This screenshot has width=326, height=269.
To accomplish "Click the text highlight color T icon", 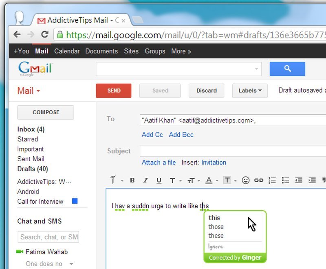I will [227, 180].
